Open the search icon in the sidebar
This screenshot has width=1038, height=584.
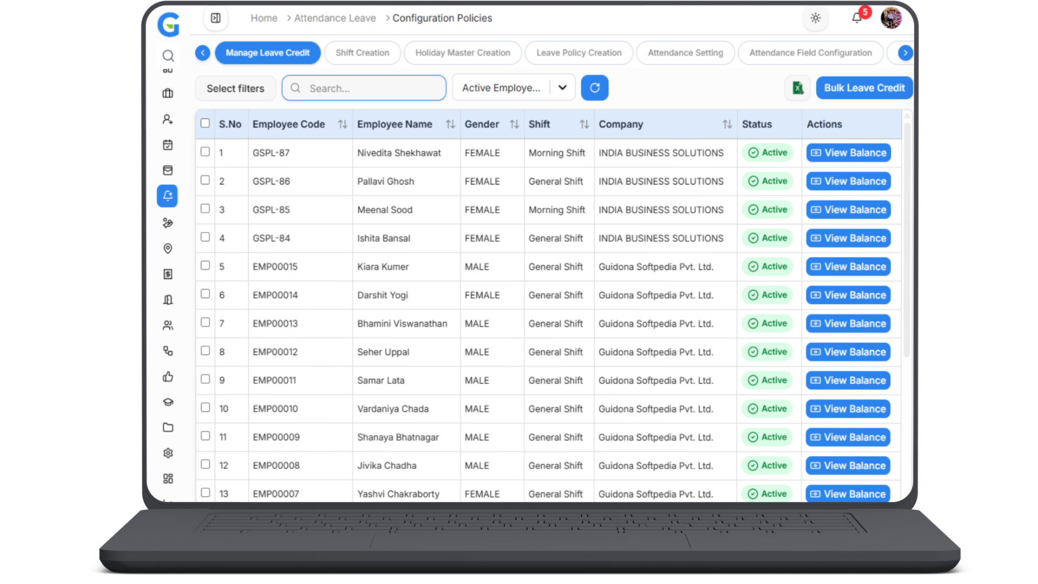(168, 56)
